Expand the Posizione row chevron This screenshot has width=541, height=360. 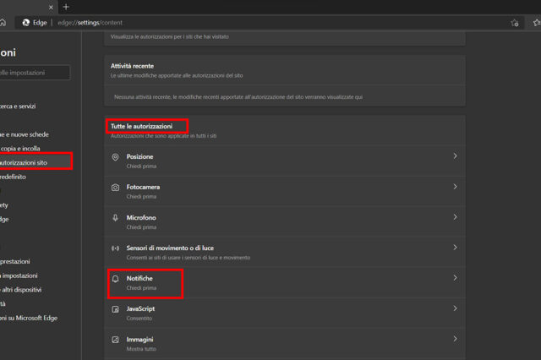(x=455, y=156)
